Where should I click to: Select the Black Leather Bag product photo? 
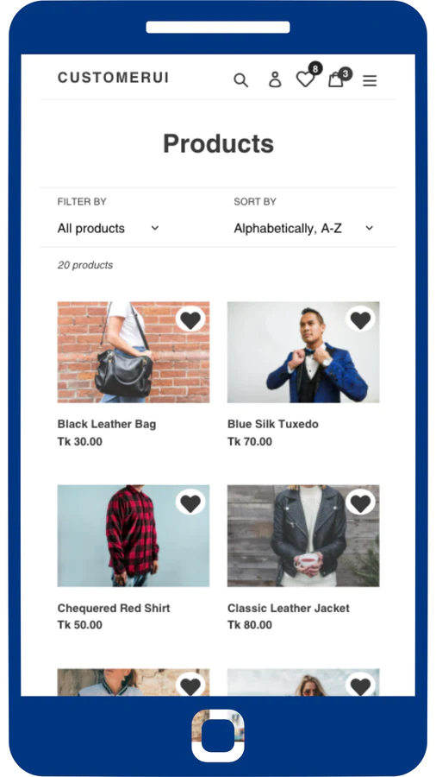click(133, 352)
